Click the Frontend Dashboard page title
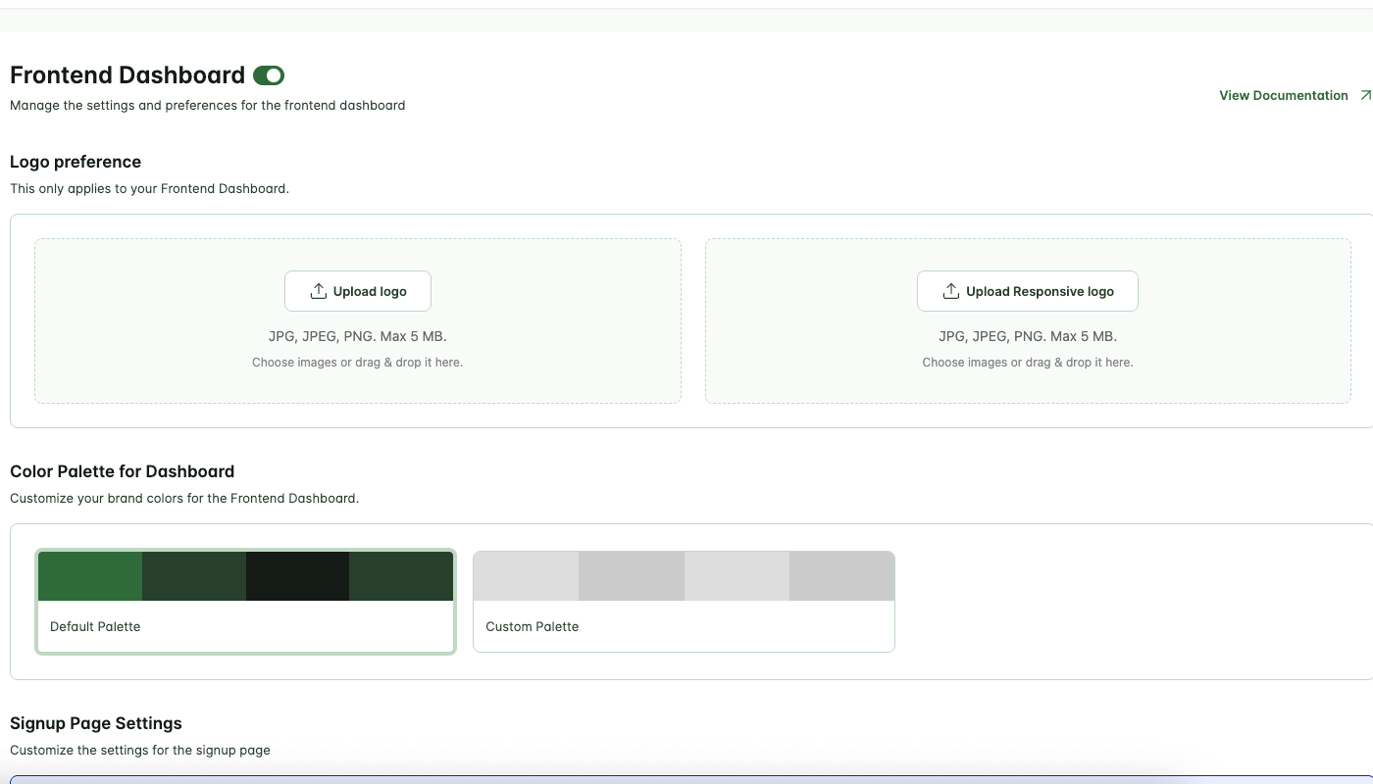Image resolution: width=1373 pixels, height=784 pixels. 127,75
